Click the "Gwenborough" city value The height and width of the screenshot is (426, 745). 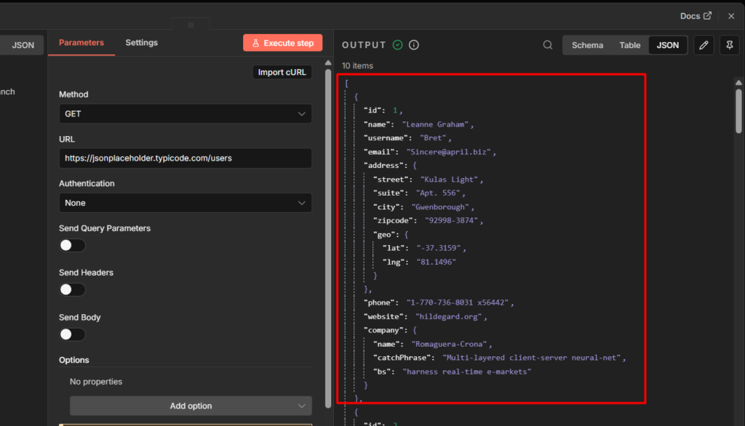(x=440, y=207)
